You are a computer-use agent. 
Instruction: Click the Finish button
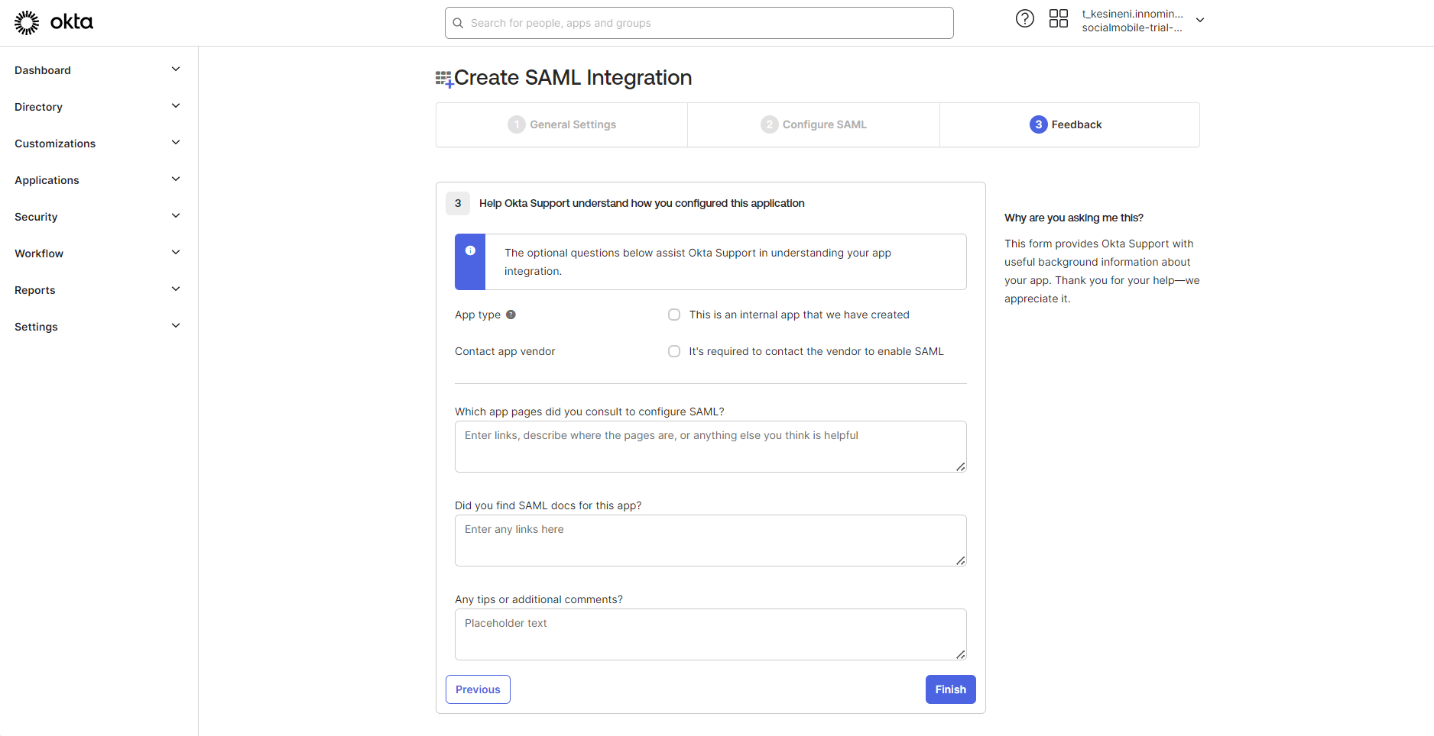coord(950,689)
